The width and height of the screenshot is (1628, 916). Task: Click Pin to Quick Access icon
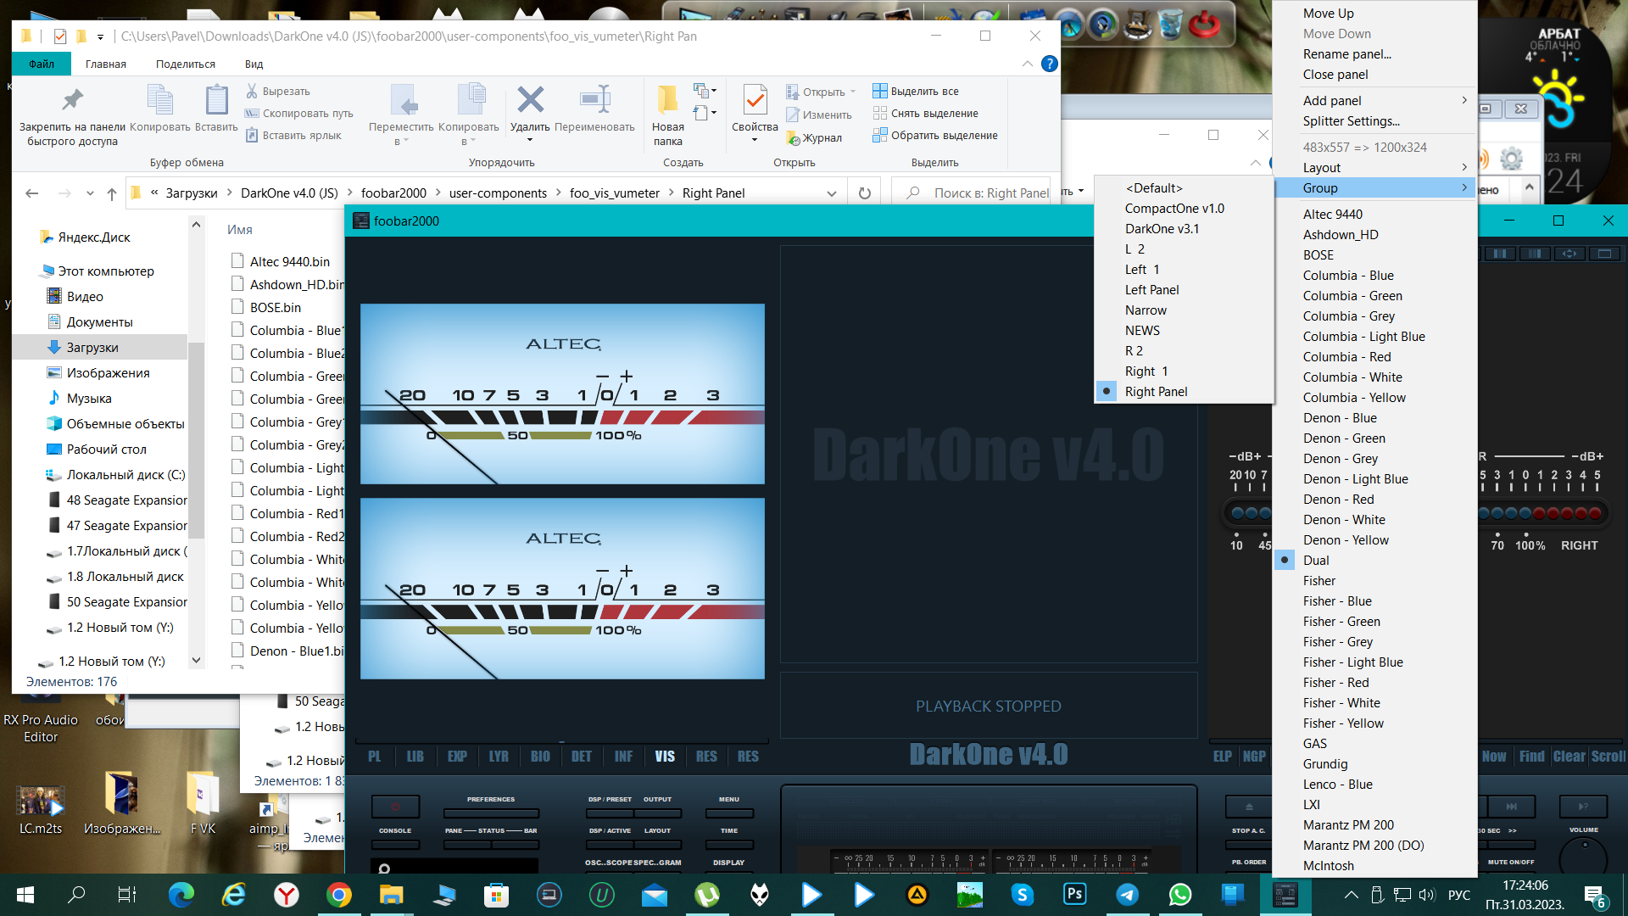coord(72,100)
